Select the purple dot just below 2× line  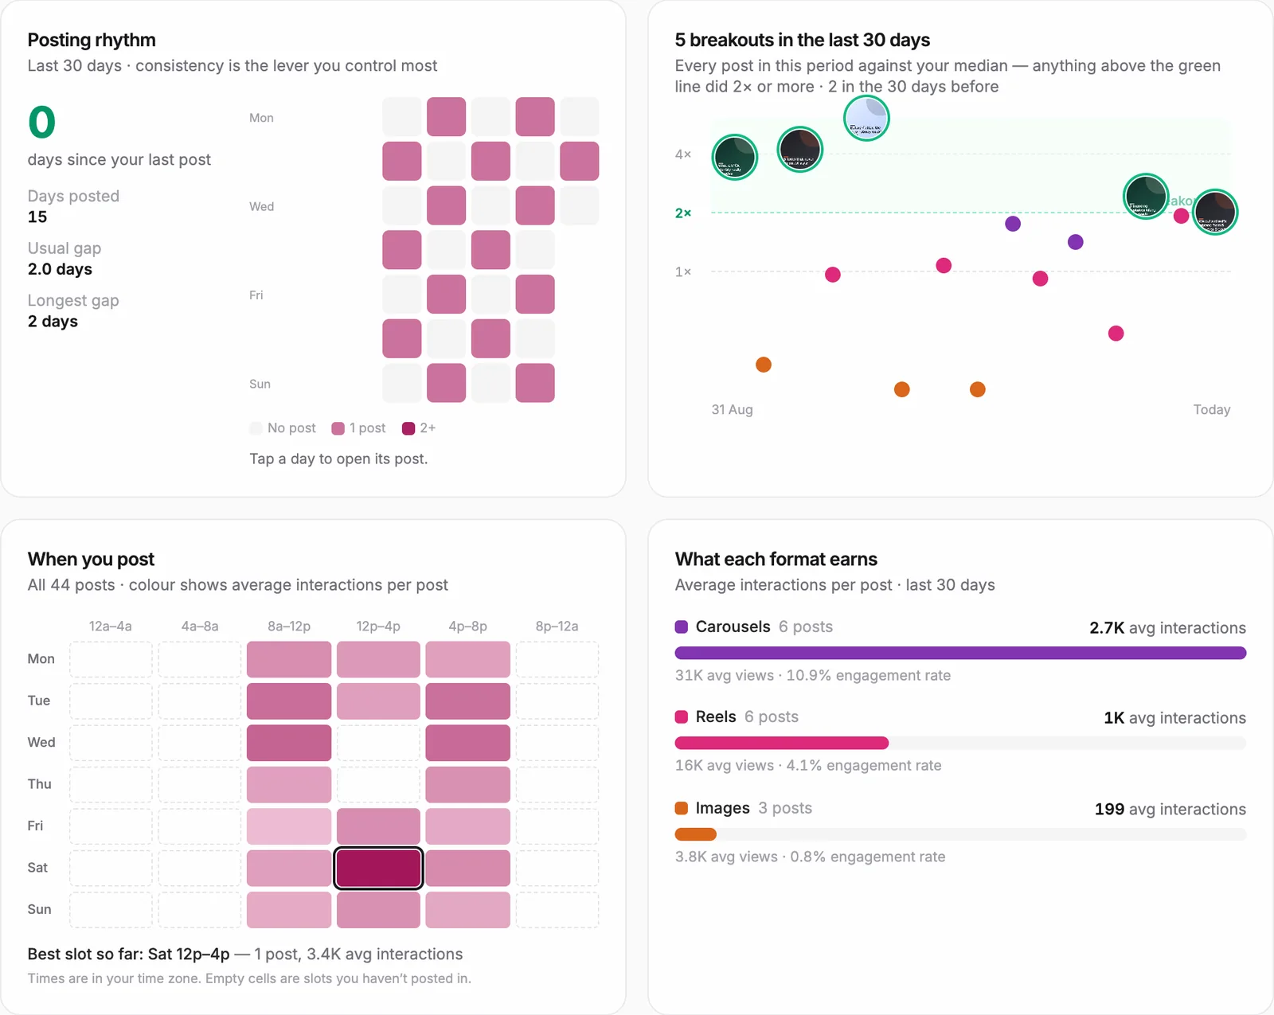pos(1013,224)
